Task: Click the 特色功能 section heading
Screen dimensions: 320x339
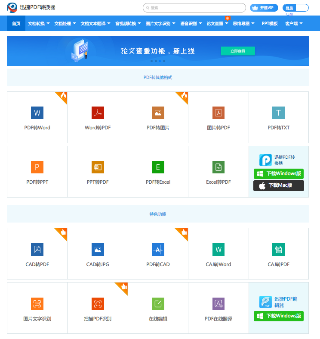Action: tap(158, 214)
